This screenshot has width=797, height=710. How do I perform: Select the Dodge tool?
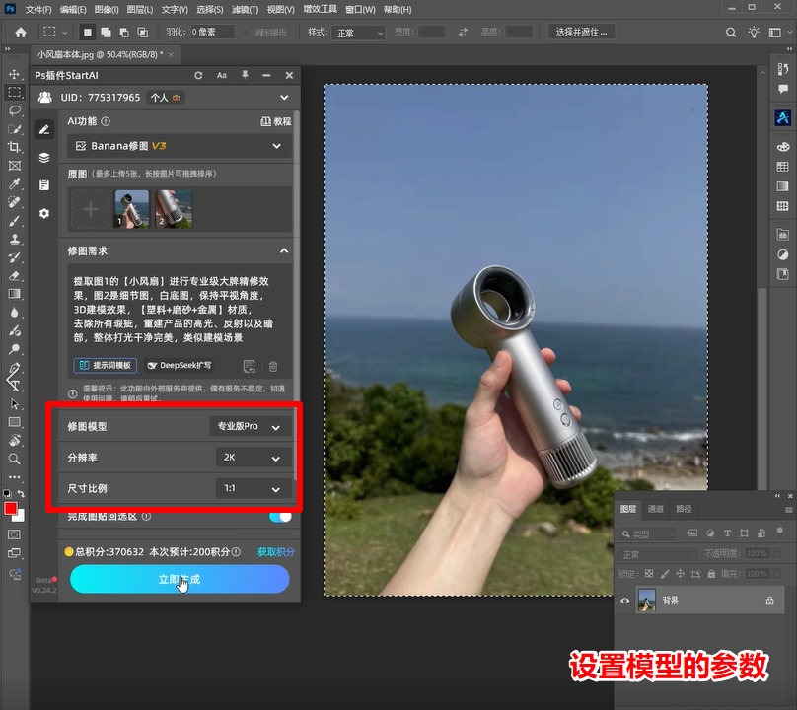click(x=14, y=349)
